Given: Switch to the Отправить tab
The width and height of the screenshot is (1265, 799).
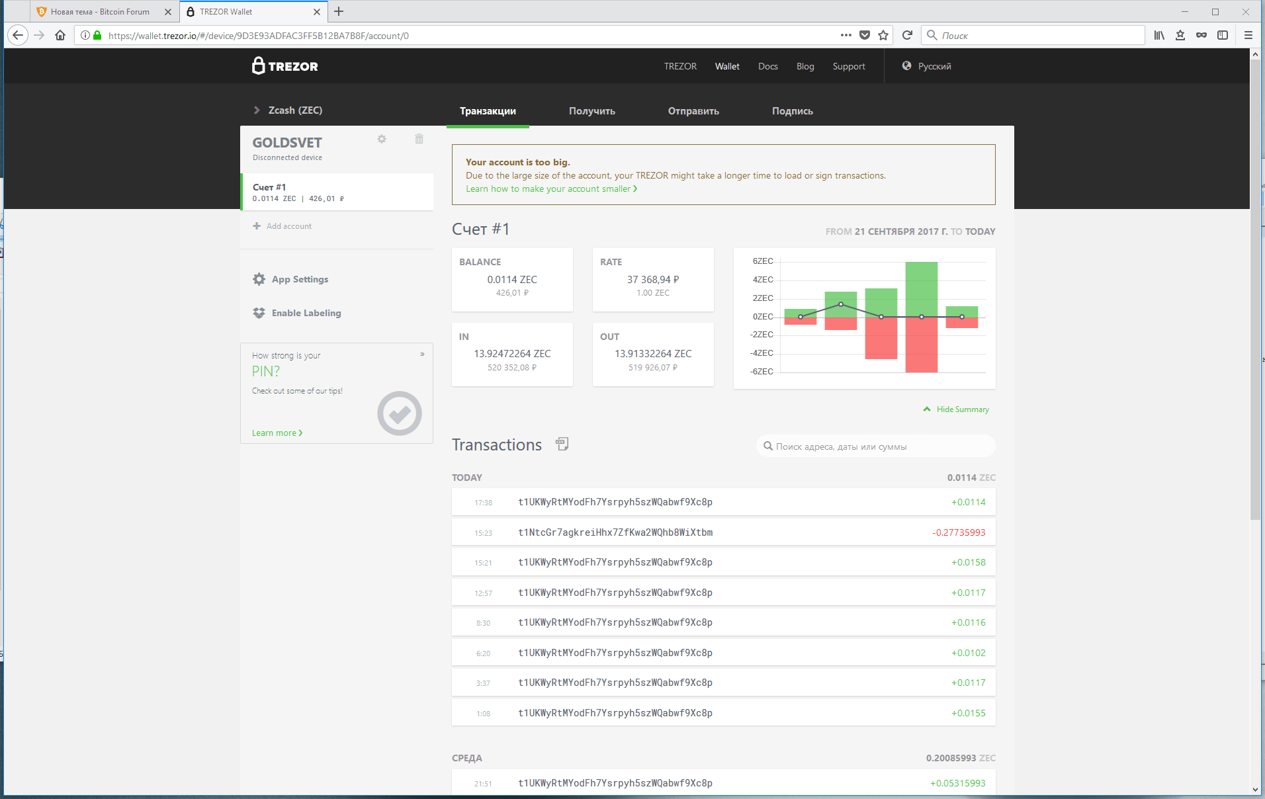Looking at the screenshot, I should [693, 111].
